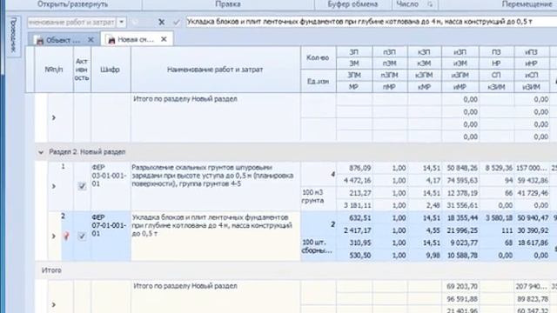Screen dimensions: 557x313
Task: Expand row 1 Разрыхление скальных грунтов
Action: (54, 186)
